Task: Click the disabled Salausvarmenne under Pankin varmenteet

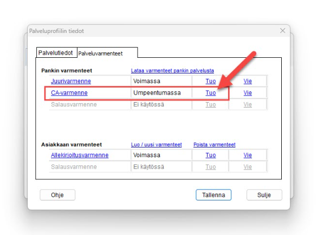Action: [74, 104]
